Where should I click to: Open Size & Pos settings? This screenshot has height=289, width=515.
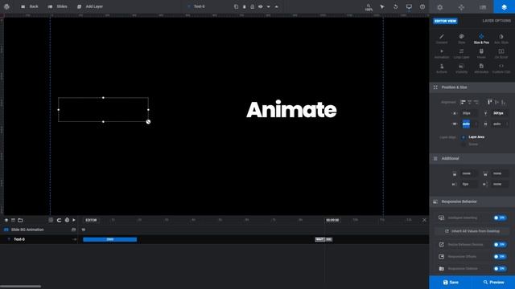(x=481, y=39)
